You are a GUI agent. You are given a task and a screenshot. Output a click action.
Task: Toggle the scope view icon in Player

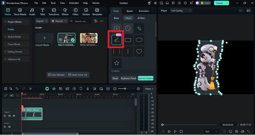point(249,11)
